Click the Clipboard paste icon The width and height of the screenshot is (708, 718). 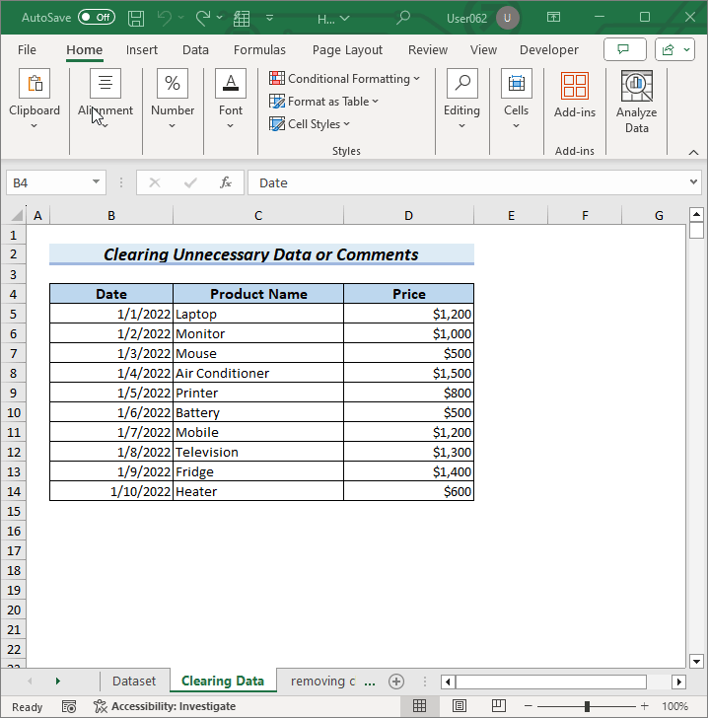35,83
